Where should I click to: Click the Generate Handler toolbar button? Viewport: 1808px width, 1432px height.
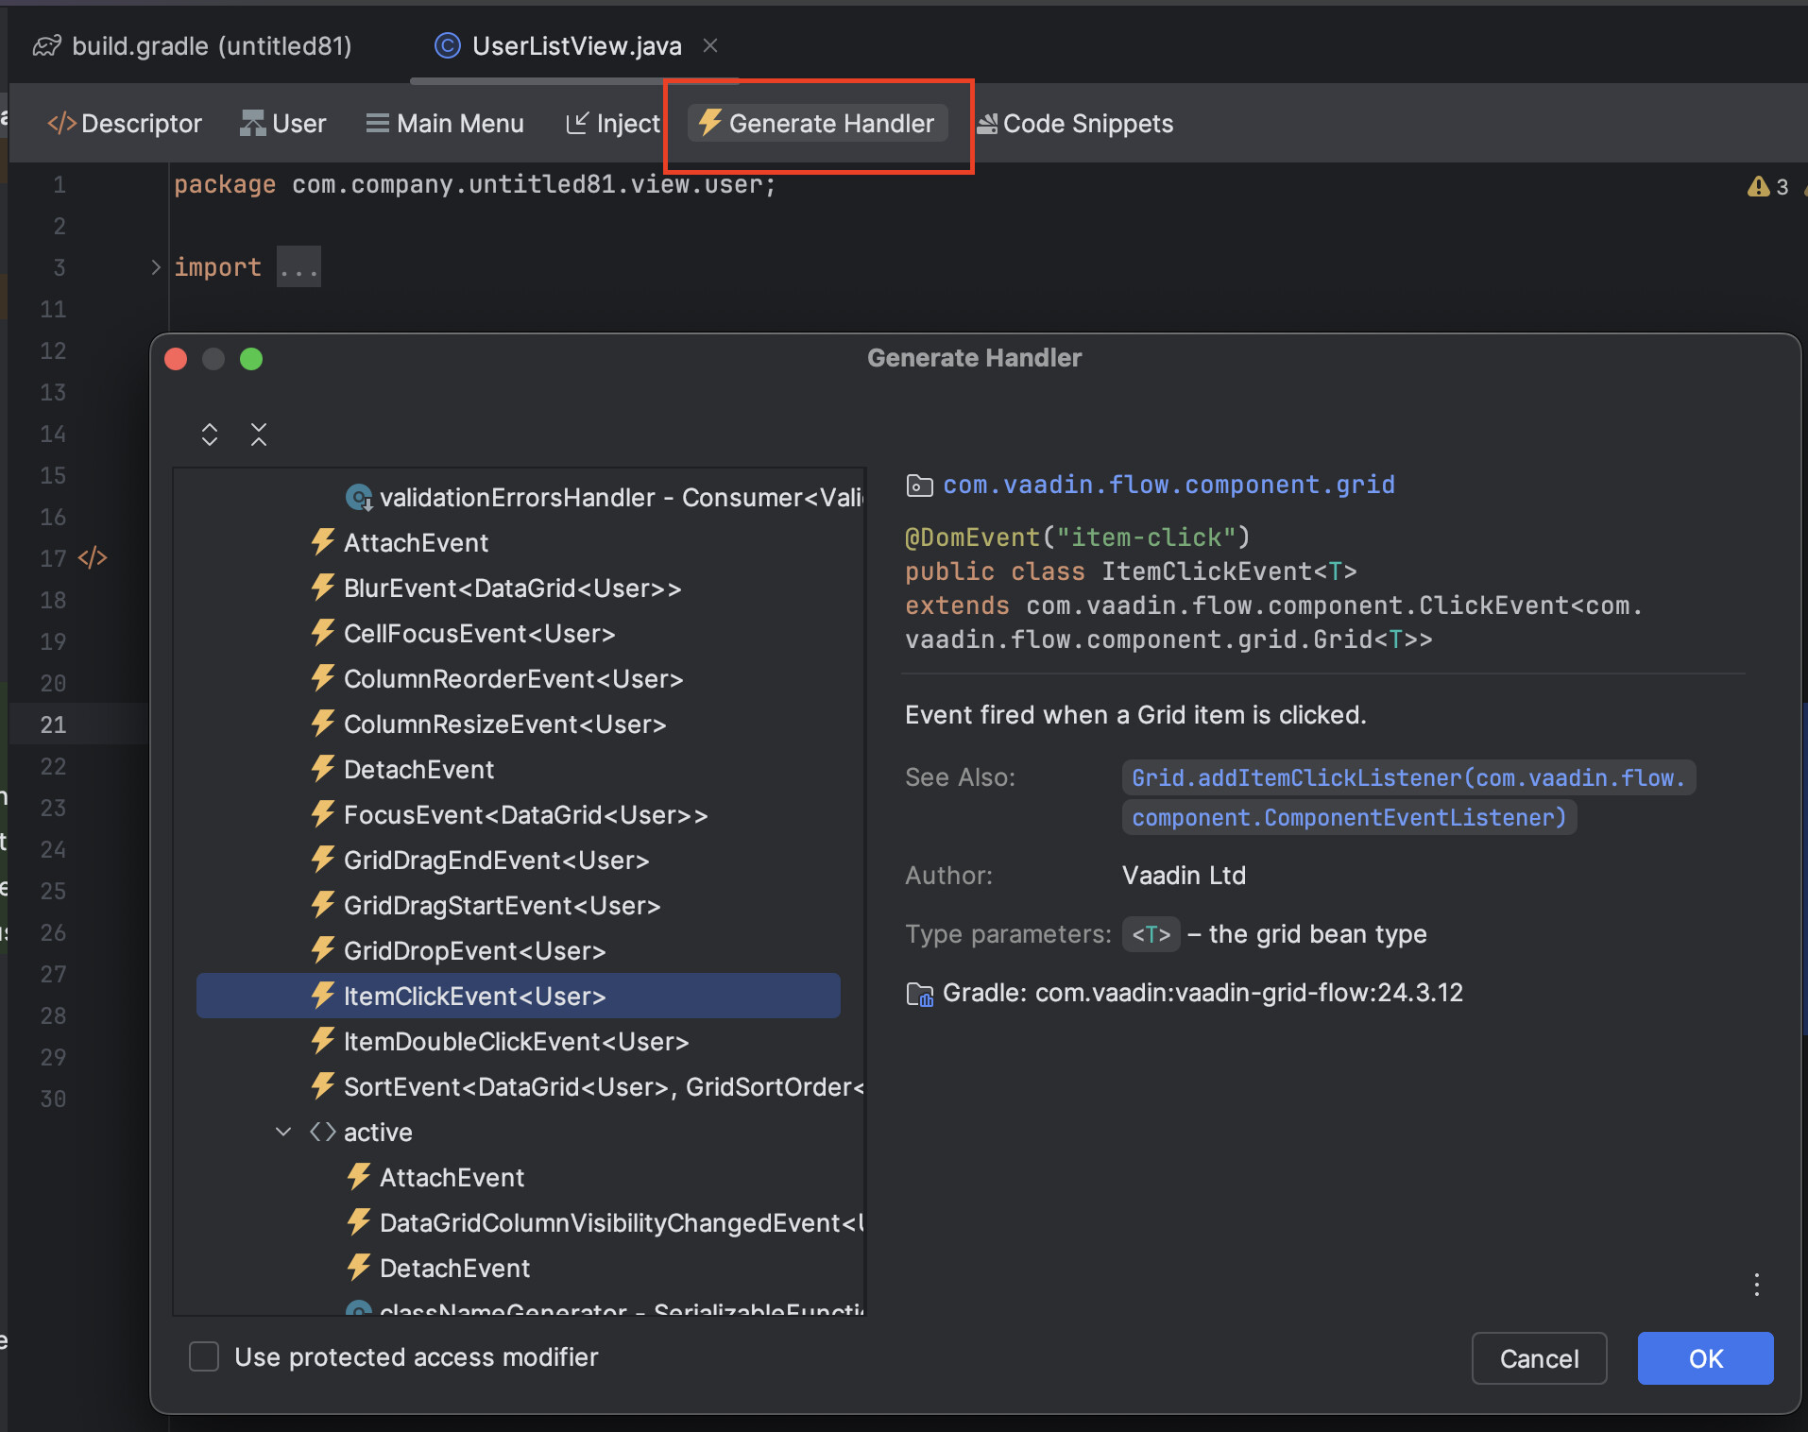coord(818,124)
